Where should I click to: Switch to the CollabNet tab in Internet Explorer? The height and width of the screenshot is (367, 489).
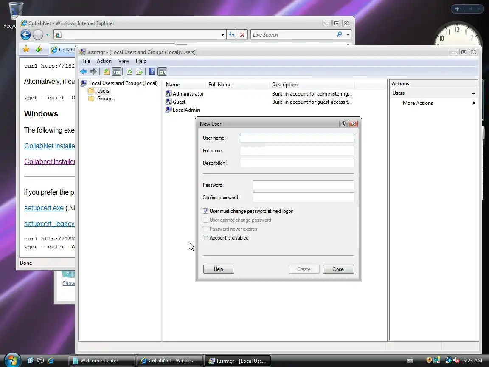click(62, 50)
